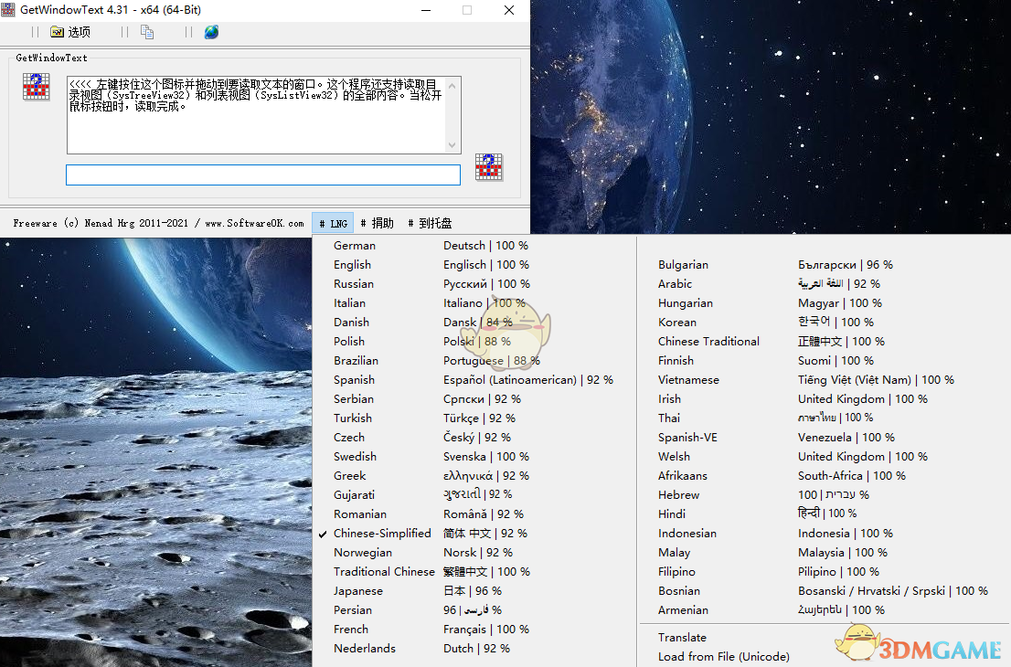Click the Freeware SoftwareOK.com copyright text
Viewport: 1011px width, 667px height.
[x=159, y=223]
